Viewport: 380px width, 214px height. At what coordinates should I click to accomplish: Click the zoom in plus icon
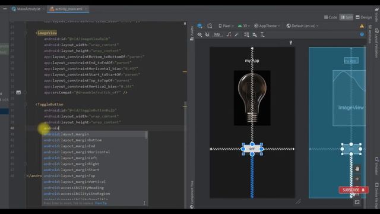point(357,179)
